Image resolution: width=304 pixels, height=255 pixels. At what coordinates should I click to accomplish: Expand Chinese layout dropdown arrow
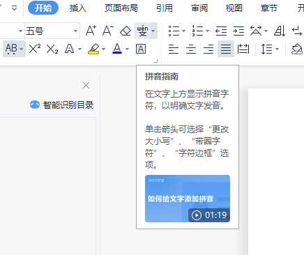point(266,31)
